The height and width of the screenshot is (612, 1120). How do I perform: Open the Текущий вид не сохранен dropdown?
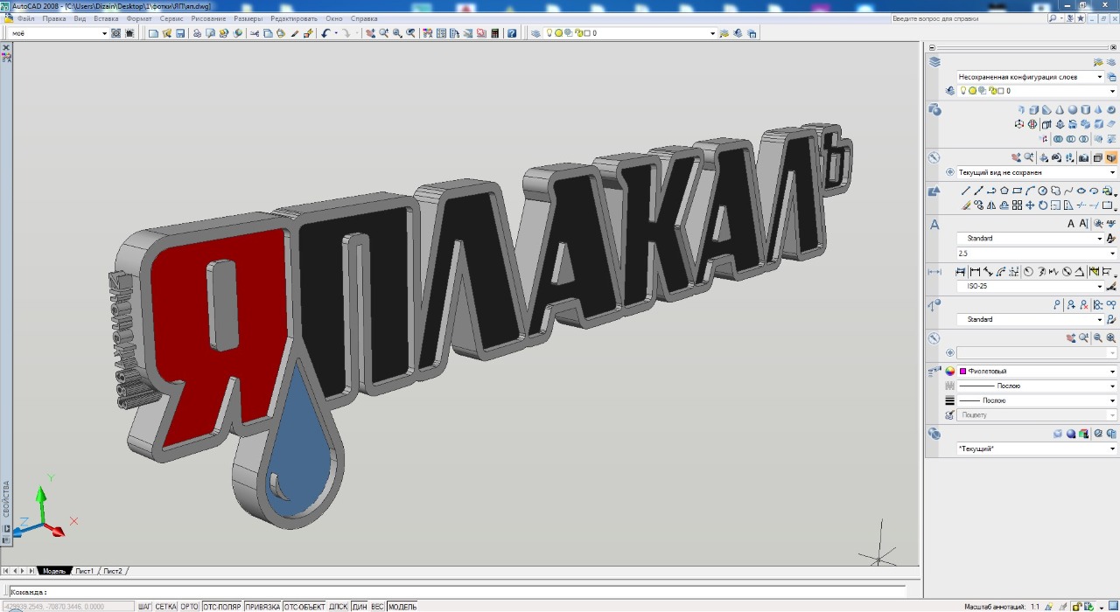1038,172
